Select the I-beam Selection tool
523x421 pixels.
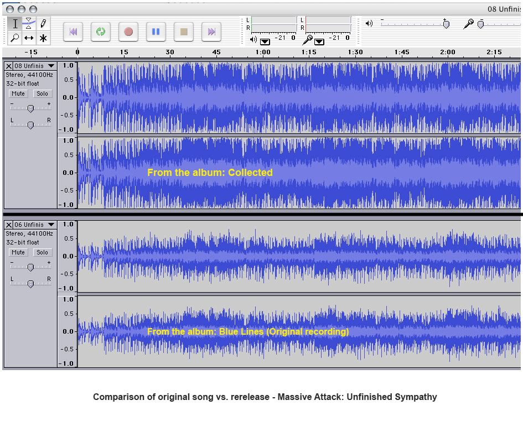pyautogui.click(x=15, y=24)
